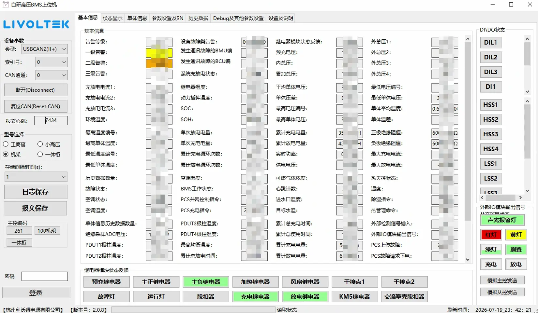Open the 设置及说明 tab

click(x=281, y=18)
